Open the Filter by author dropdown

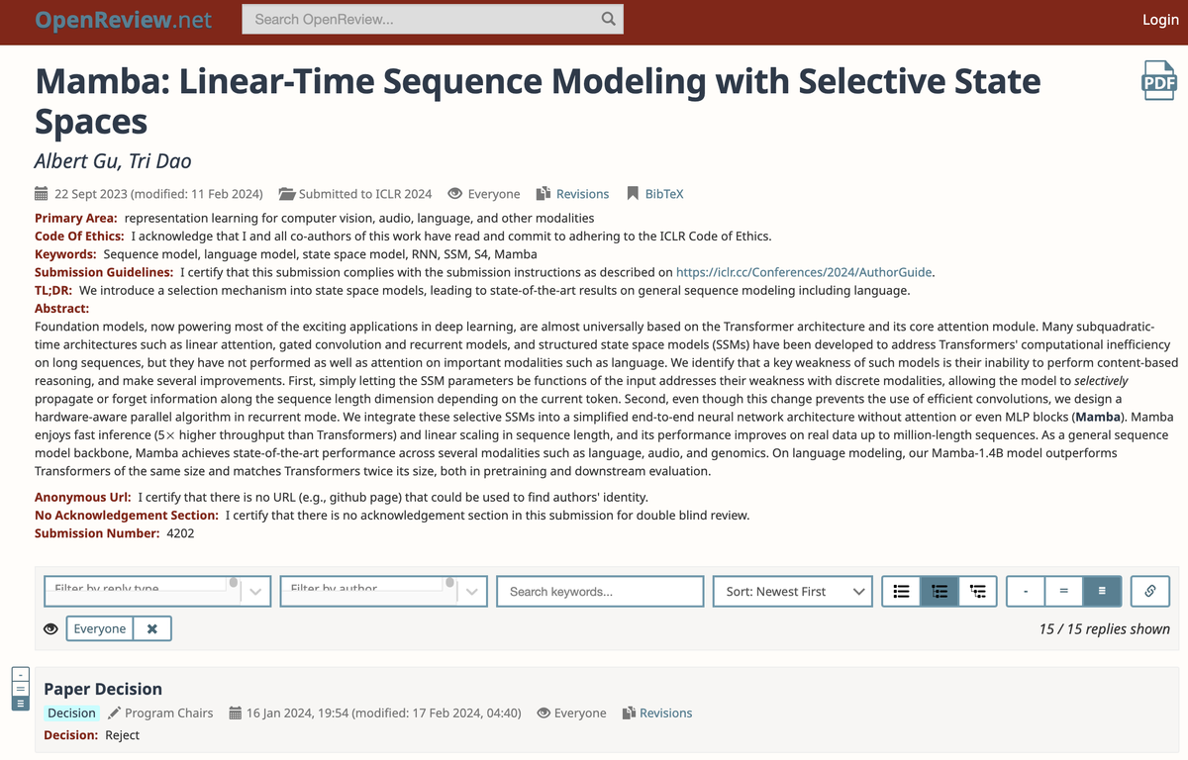(383, 591)
